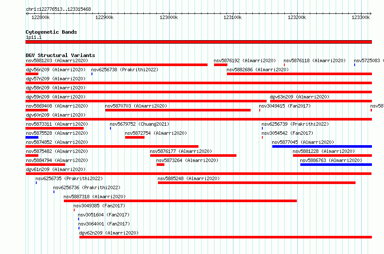The width and height of the screenshot is (384, 254).
Task: Select dgv59n209 (Almarri2020) variant label
Action: (56, 97)
